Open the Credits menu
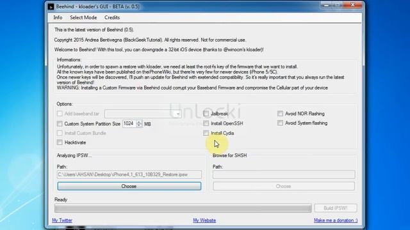The height and width of the screenshot is (230, 410). (112, 17)
